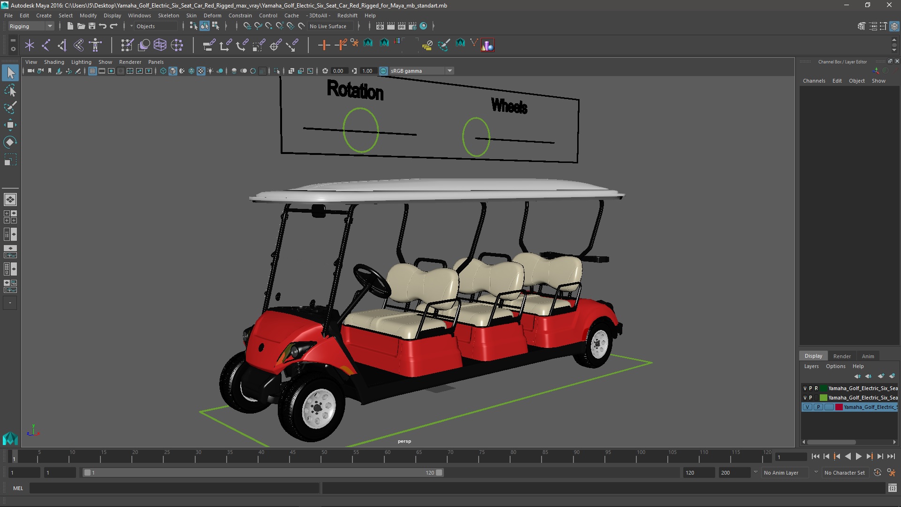Pick the Paint selection tool
901x507 pixels.
click(x=10, y=108)
